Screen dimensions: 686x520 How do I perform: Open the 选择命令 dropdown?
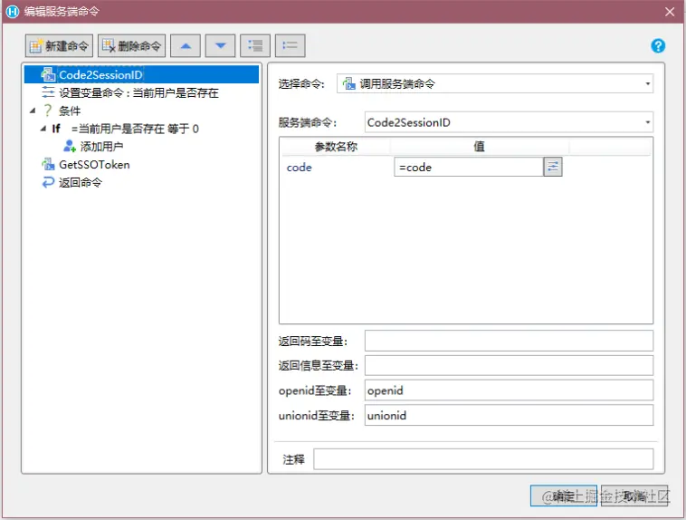(x=495, y=83)
